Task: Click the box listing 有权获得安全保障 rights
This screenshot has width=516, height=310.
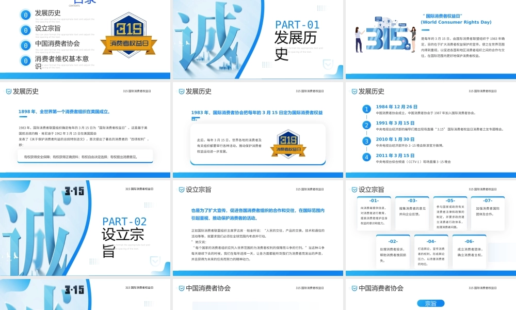Action: pyautogui.click(x=85, y=157)
